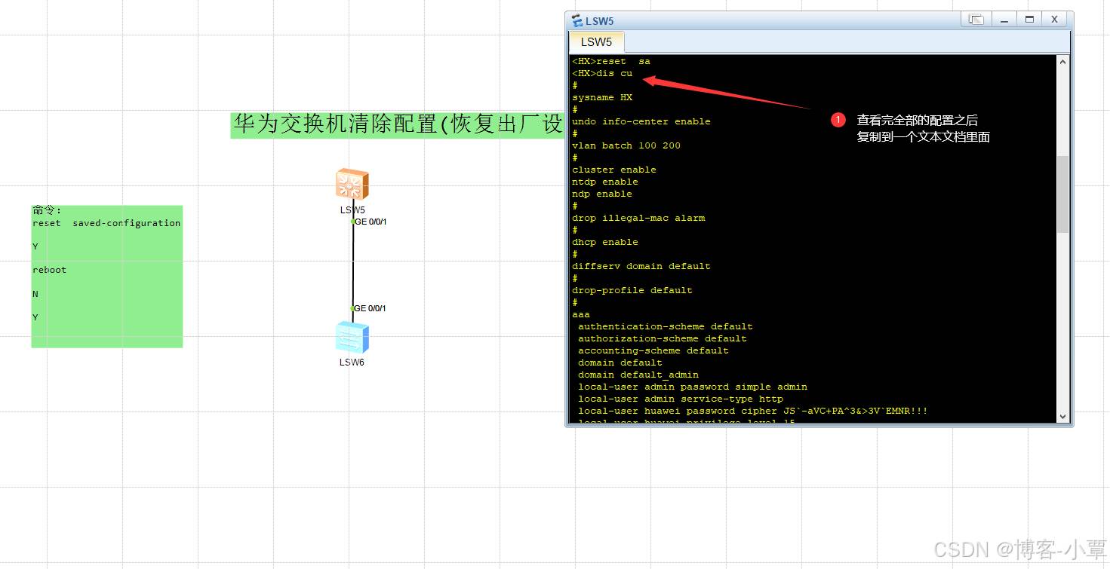Screen dimensions: 1110x569
Task: Click the terminal scrollbar up arrow
Action: [1062, 63]
